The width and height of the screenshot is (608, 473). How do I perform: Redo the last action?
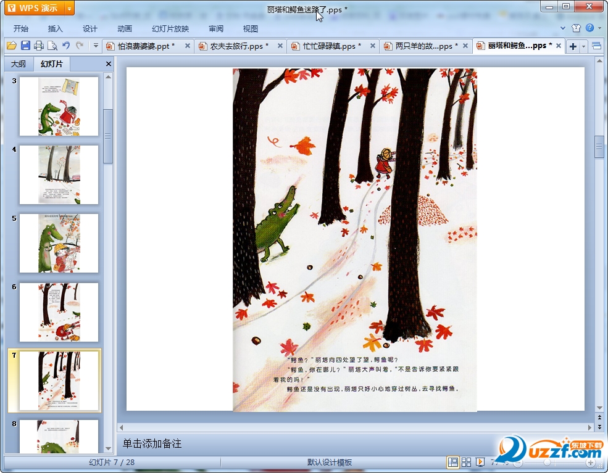80,46
